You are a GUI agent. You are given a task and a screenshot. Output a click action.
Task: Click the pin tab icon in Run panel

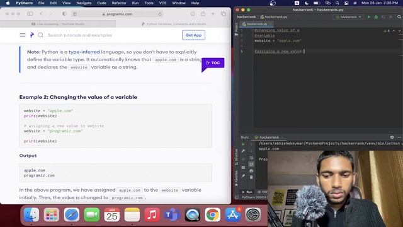243,176
